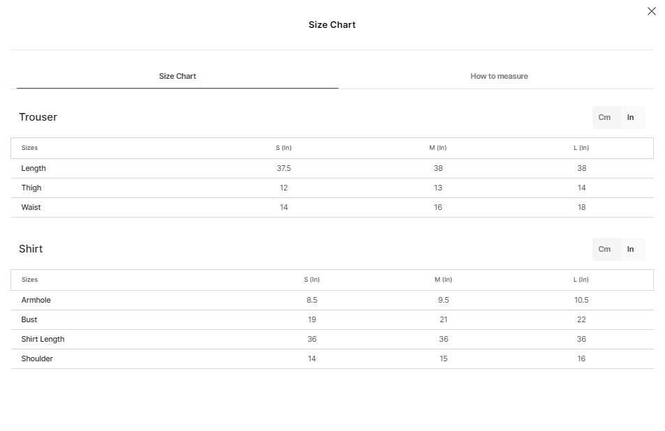Click the Trouser S (In) column header
665x431 pixels.
click(284, 148)
